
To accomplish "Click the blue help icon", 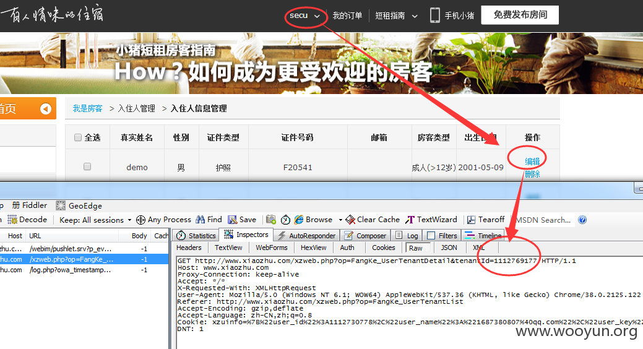I will [x=582, y=220].
